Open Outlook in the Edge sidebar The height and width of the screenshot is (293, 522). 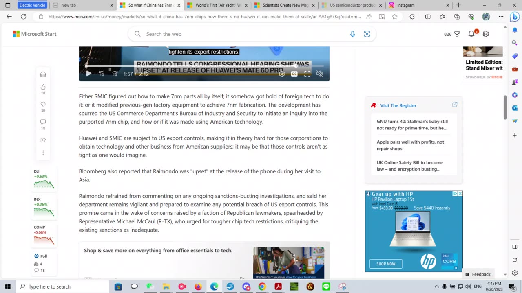tap(515, 108)
